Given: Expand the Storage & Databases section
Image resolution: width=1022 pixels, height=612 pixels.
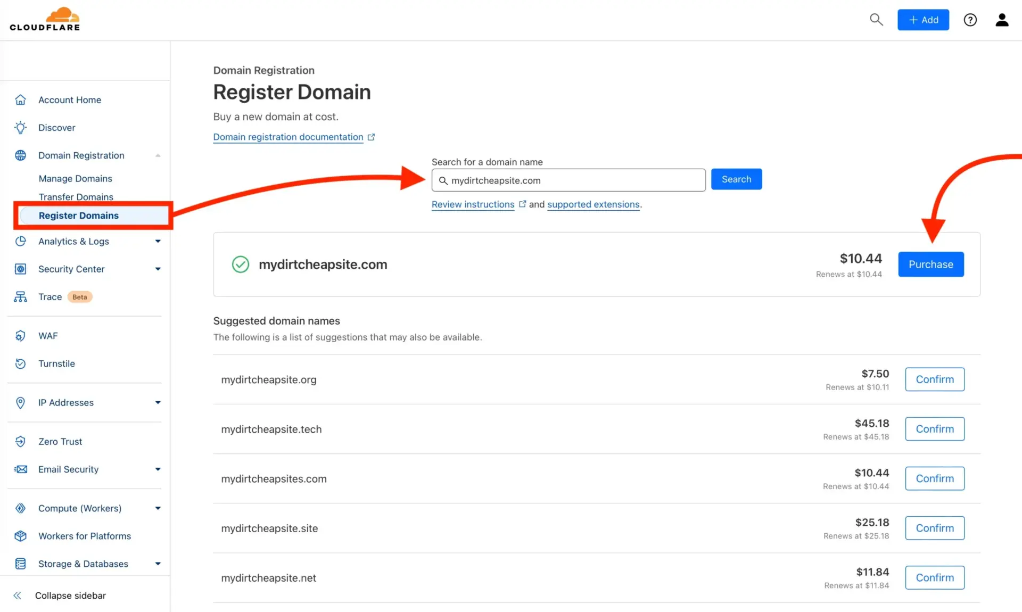Looking at the screenshot, I should (x=158, y=564).
